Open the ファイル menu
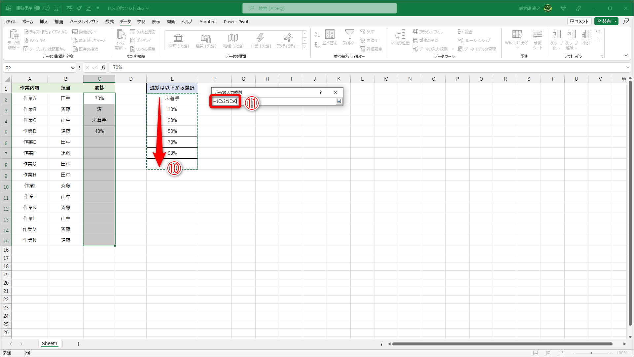Viewport: 634px width, 357px height. coord(10,21)
